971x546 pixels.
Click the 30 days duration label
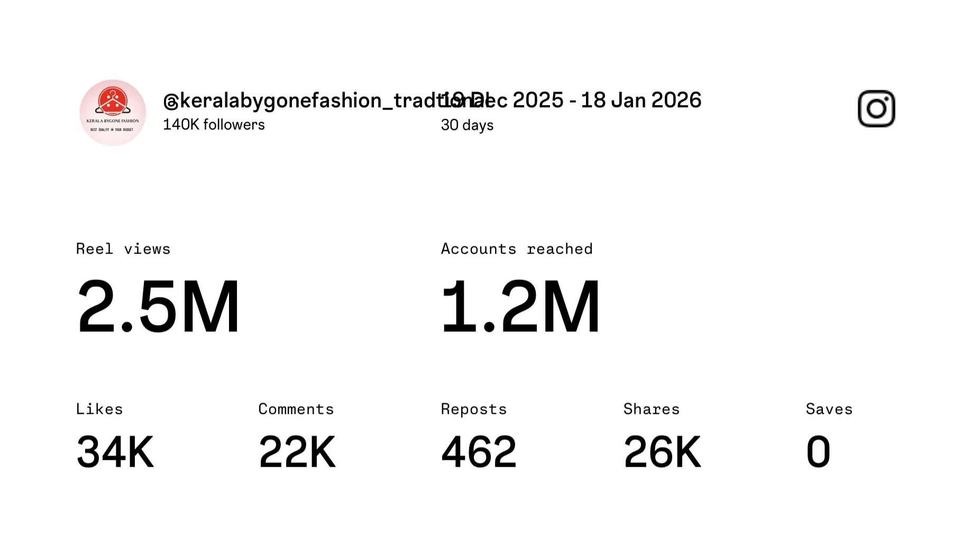point(467,125)
